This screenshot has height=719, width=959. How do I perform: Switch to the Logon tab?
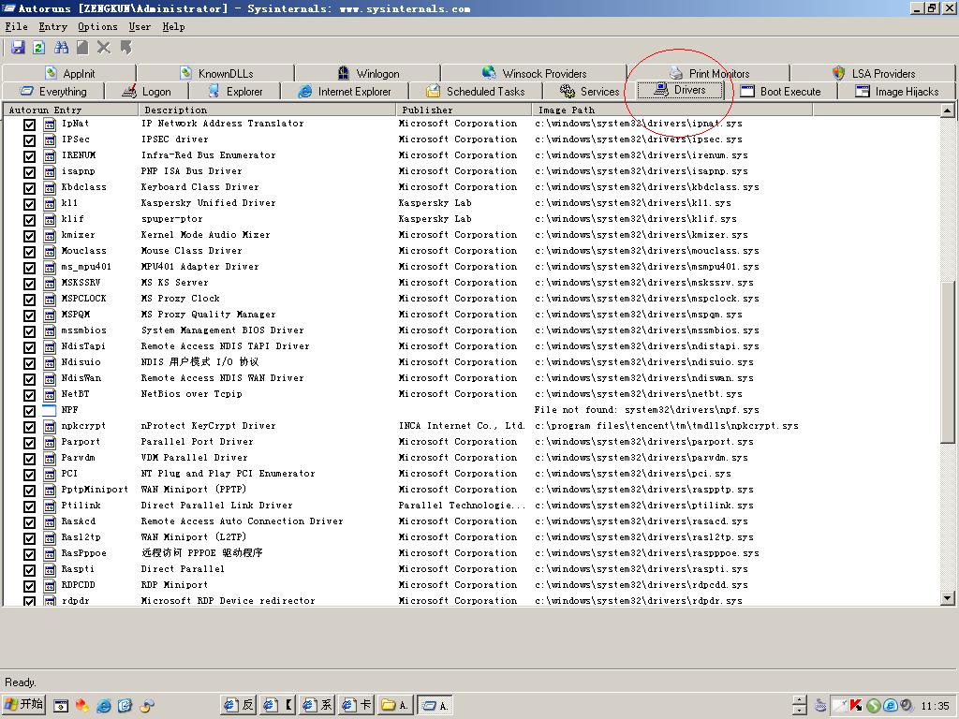click(147, 91)
